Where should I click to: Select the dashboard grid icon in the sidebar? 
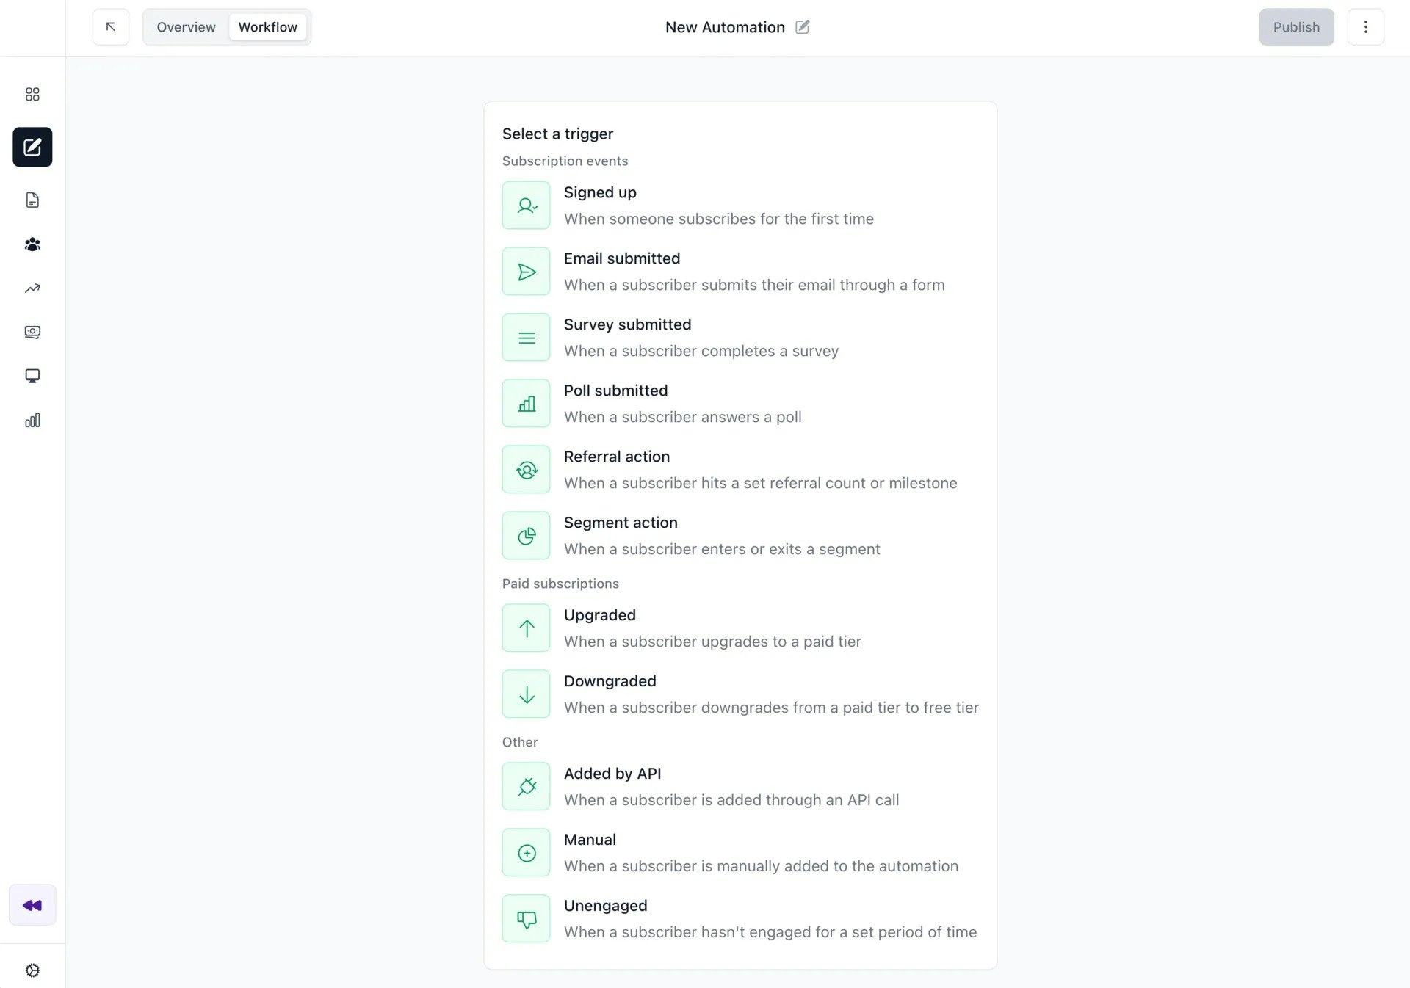tap(32, 94)
